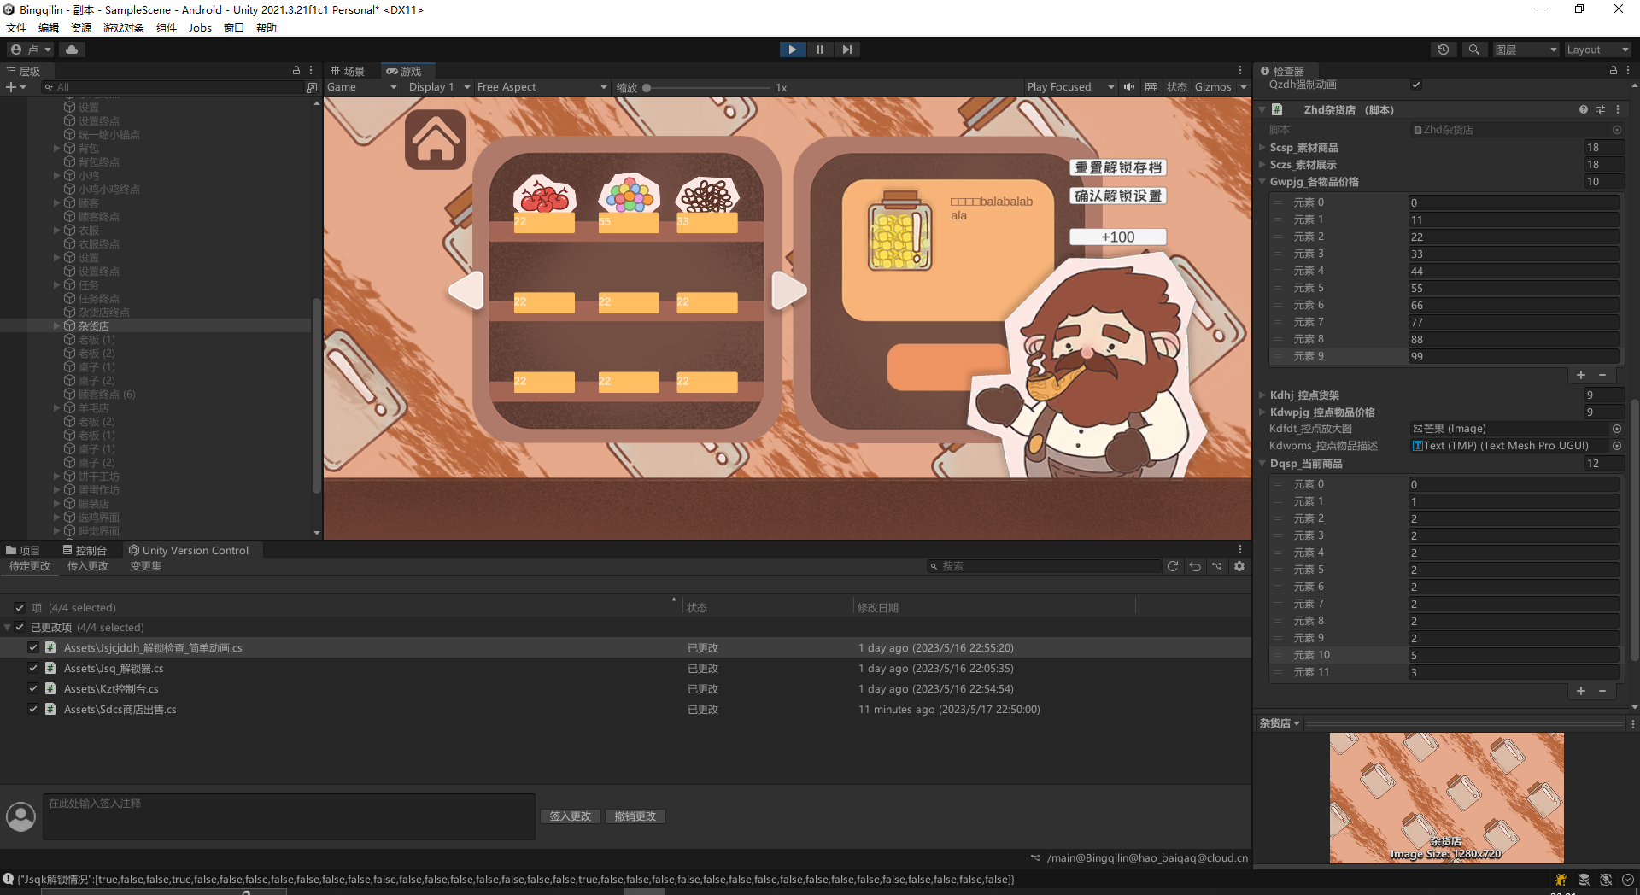This screenshot has height=895, width=1640.
Task: Click the check-in comment text field
Action: pos(289,816)
